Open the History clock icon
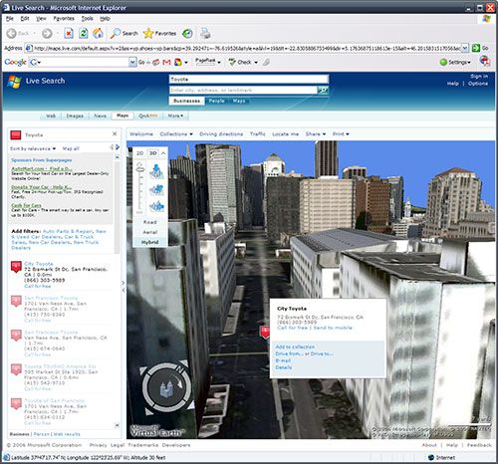Screen dimensions: 498x464 coord(187,33)
